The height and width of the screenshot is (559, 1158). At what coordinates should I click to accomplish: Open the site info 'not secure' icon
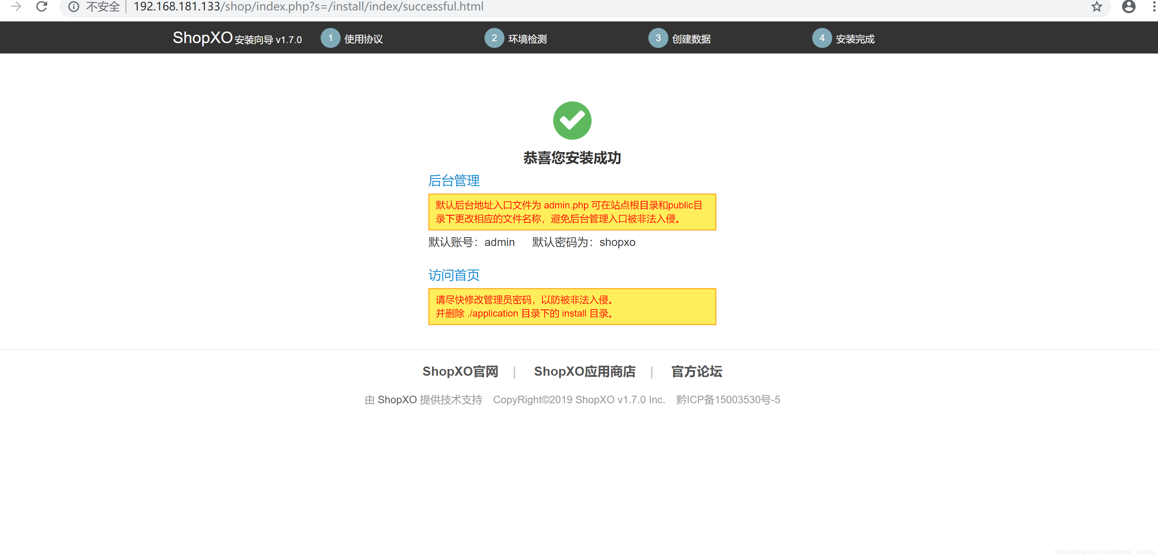[74, 7]
